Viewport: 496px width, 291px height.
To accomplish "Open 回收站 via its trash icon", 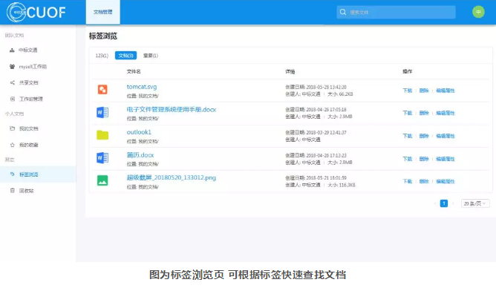I will coord(13,191).
